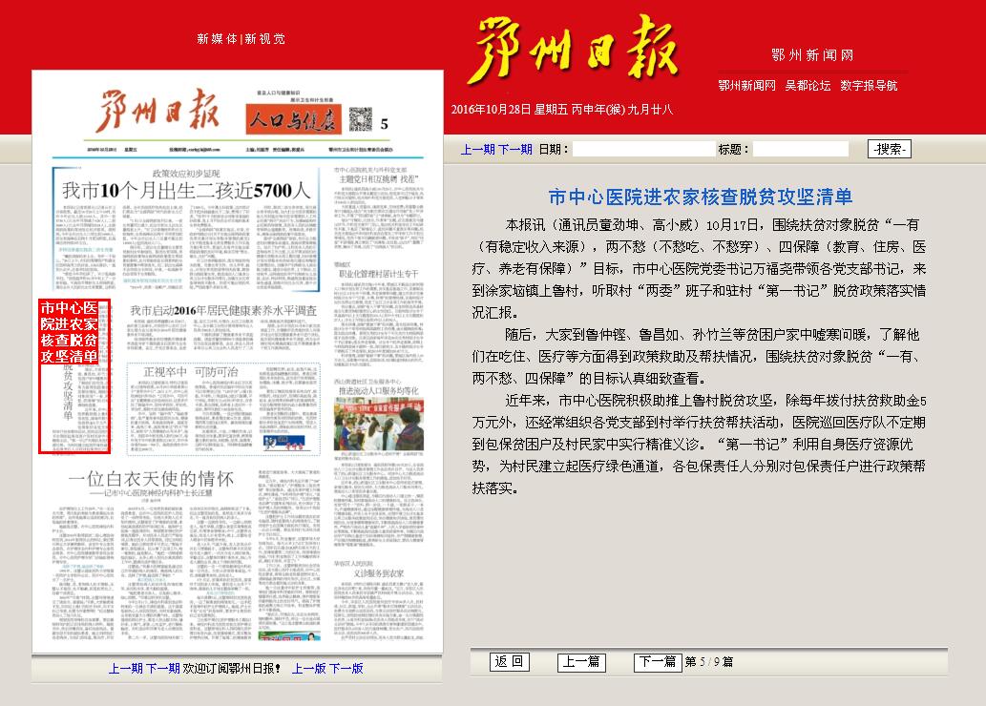Click the large 鄂州新闻网 heading above the link row

coord(812,55)
